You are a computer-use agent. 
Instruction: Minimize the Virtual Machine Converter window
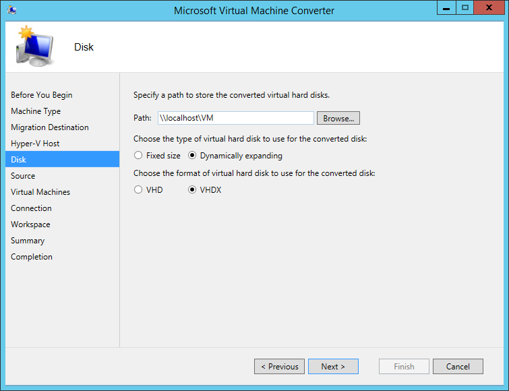pos(446,8)
